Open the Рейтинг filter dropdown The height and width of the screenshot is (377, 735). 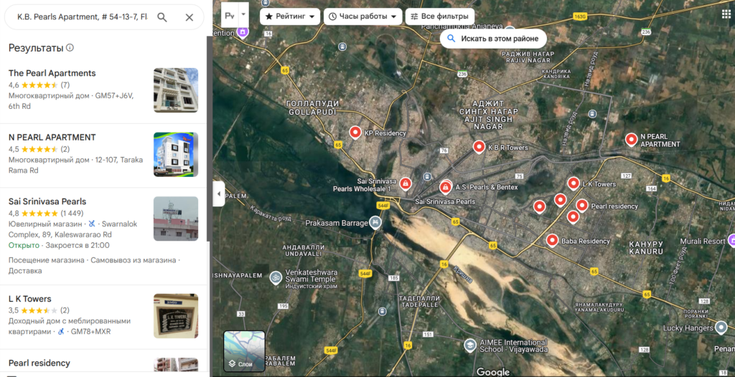click(290, 16)
